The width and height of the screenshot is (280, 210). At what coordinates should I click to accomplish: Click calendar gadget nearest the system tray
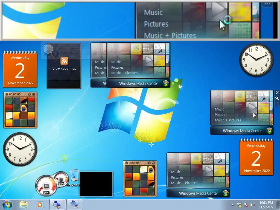coord(256,157)
